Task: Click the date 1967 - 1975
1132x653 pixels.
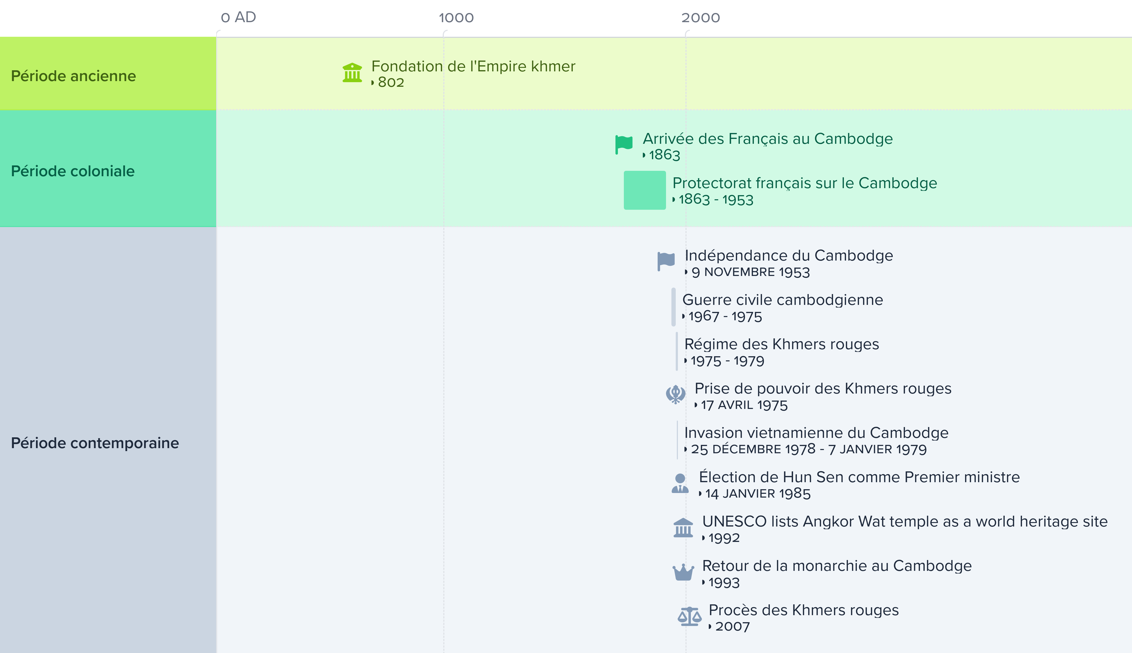Action: [725, 316]
